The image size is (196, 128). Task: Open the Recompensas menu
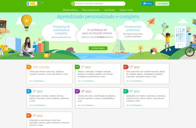click(91, 10)
